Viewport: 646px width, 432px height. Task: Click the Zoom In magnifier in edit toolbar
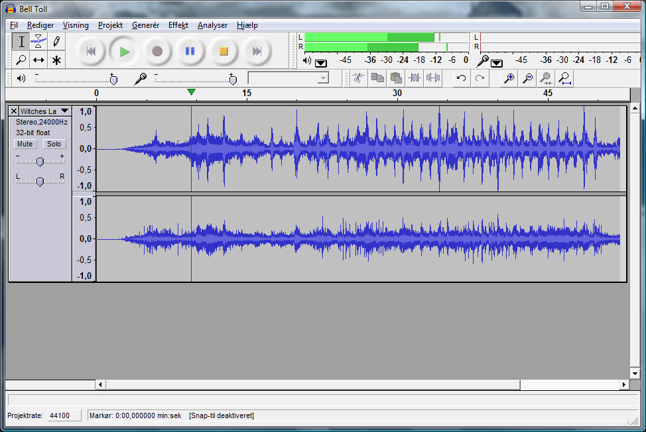pyautogui.click(x=509, y=78)
